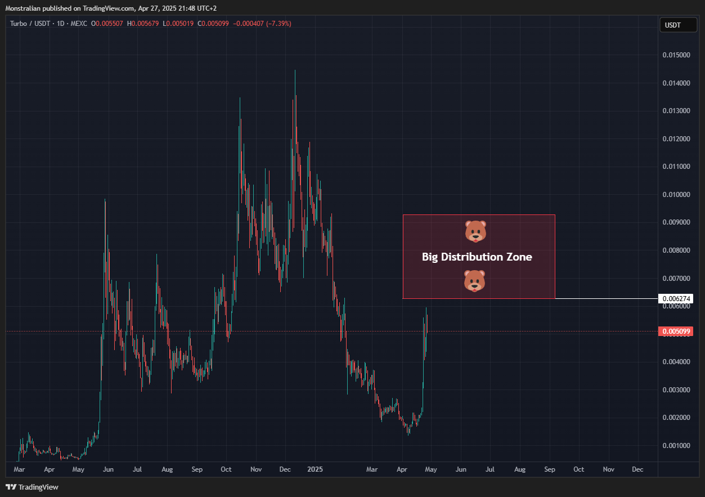Click the Sep label right of Aug near zone end

point(549,469)
